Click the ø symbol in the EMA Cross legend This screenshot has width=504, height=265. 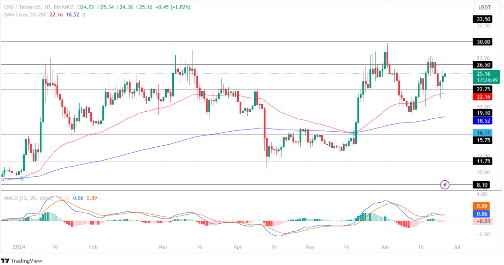pyautogui.click(x=84, y=14)
